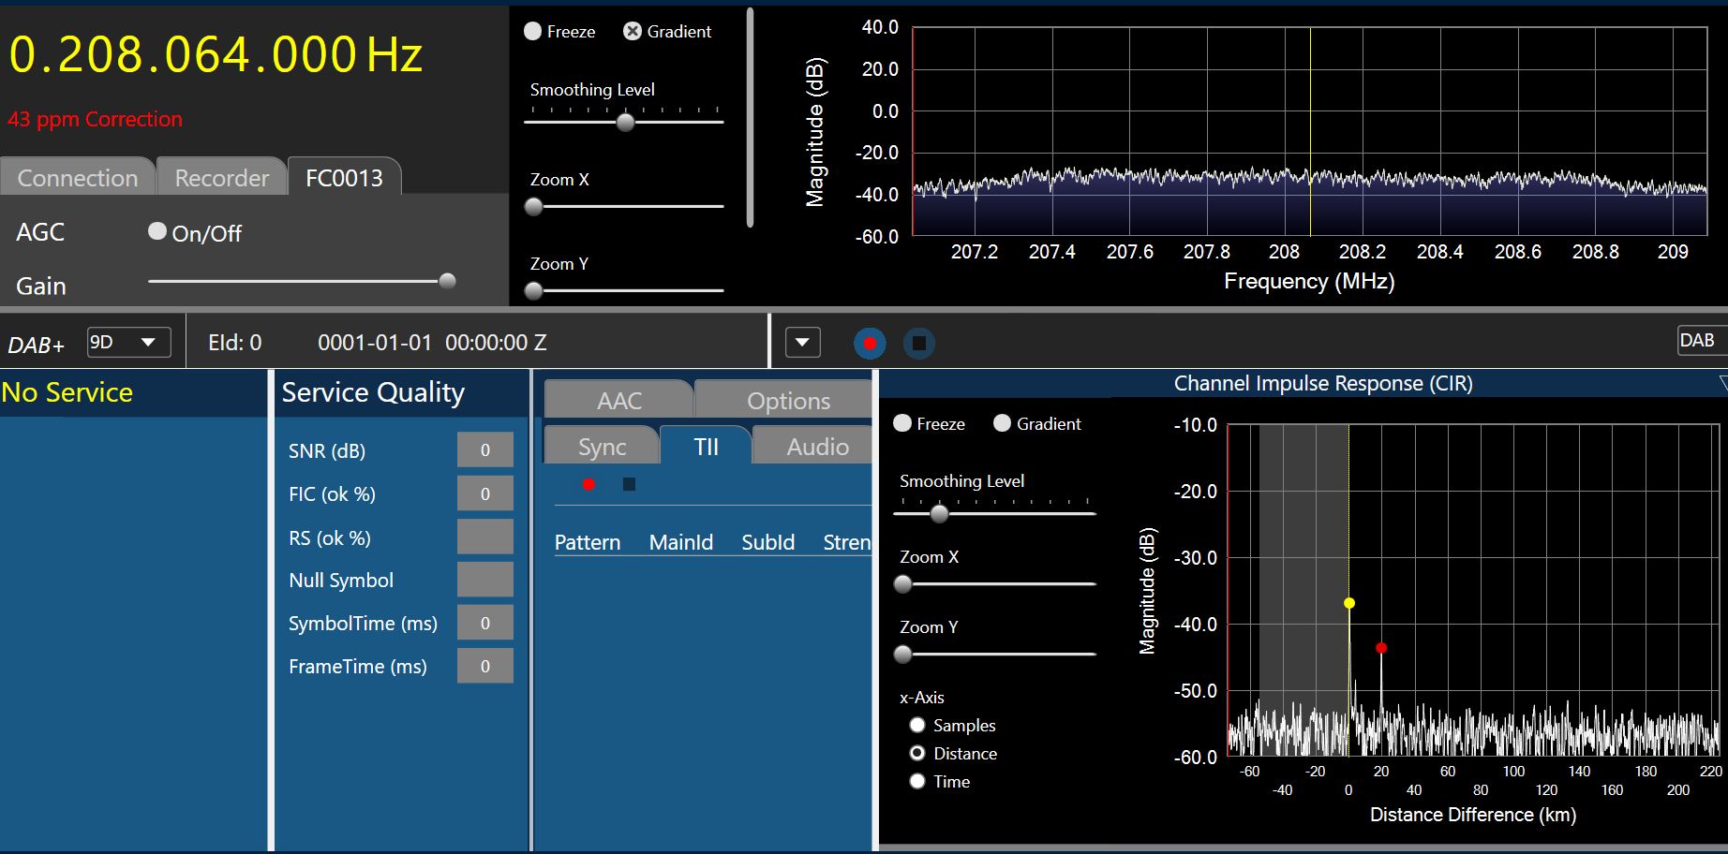Switch to the Recorder tab
This screenshot has width=1728, height=854.
(221, 178)
